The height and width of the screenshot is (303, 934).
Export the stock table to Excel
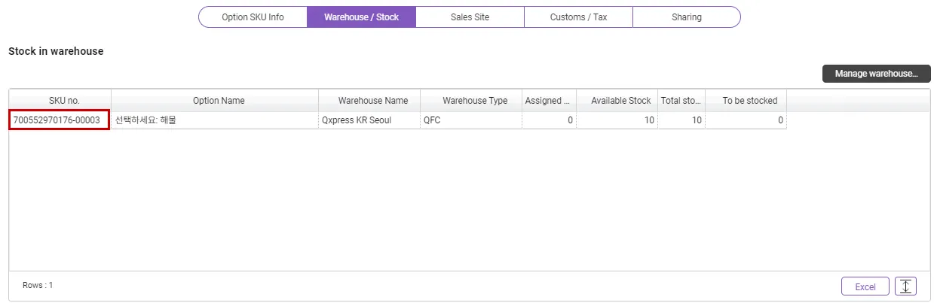865,286
